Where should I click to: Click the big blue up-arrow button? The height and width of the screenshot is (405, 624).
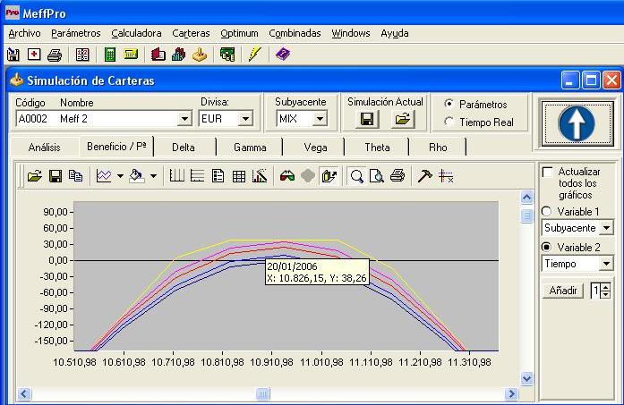(577, 122)
